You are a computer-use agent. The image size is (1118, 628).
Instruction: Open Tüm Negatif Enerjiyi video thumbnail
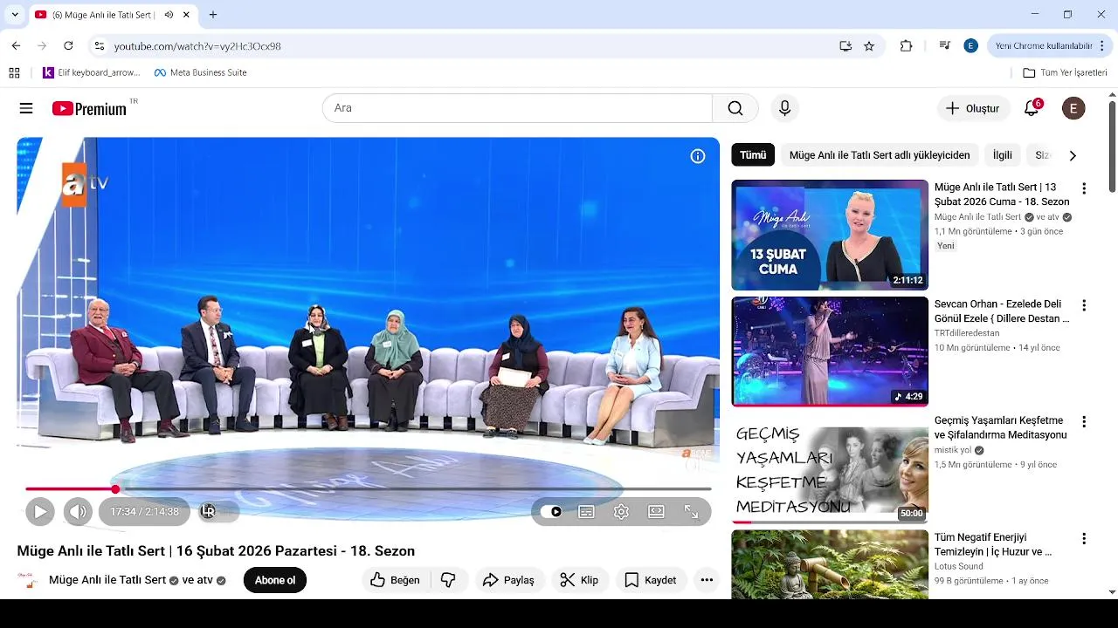(830, 564)
